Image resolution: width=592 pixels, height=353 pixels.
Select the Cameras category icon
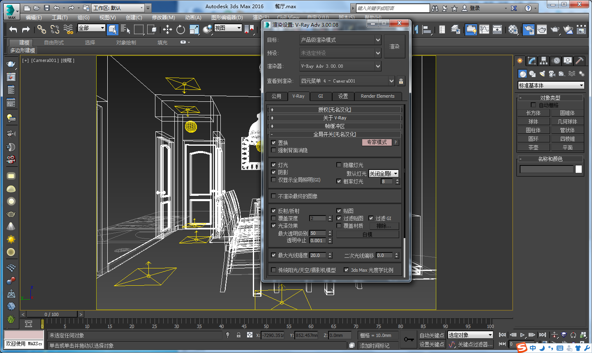point(552,74)
